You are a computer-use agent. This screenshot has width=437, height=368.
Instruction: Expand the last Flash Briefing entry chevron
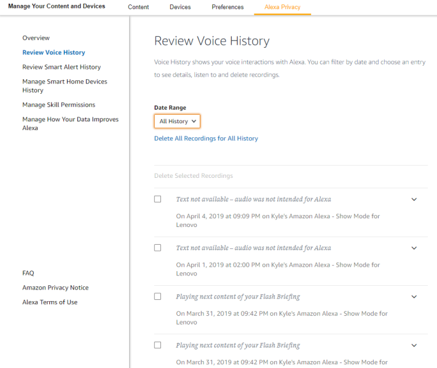[x=414, y=345]
